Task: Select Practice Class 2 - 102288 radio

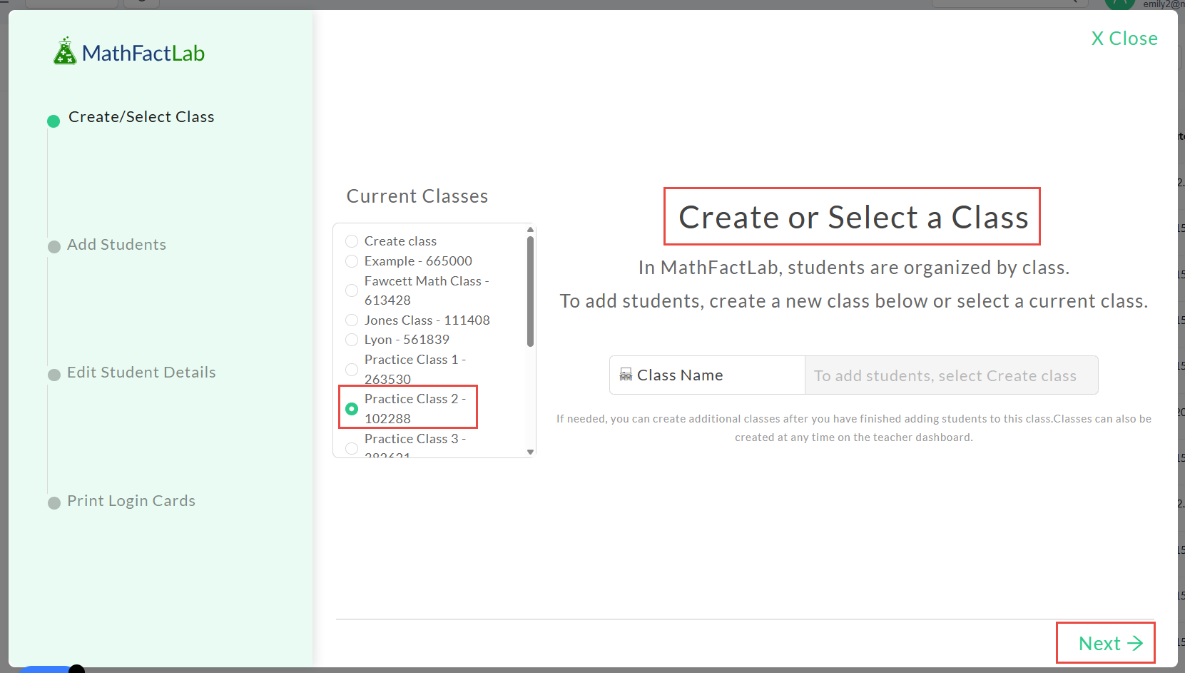Action: 352,409
